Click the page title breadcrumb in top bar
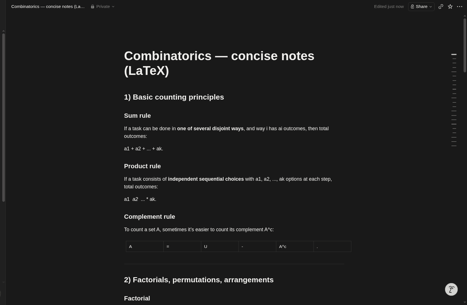Image resolution: width=467 pixels, height=305 pixels. point(48,7)
